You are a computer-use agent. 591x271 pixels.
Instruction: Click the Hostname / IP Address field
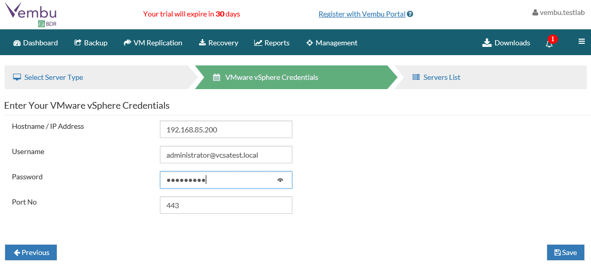point(226,129)
